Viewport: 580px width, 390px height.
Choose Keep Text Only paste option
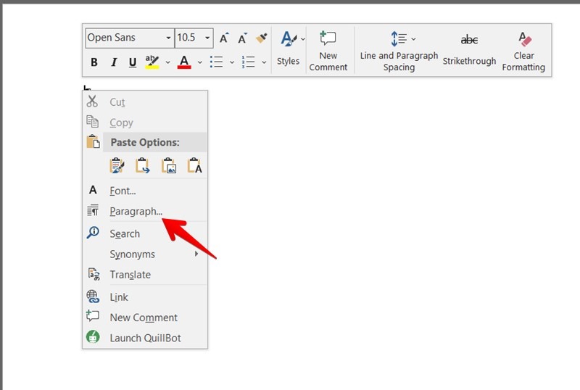click(x=194, y=166)
